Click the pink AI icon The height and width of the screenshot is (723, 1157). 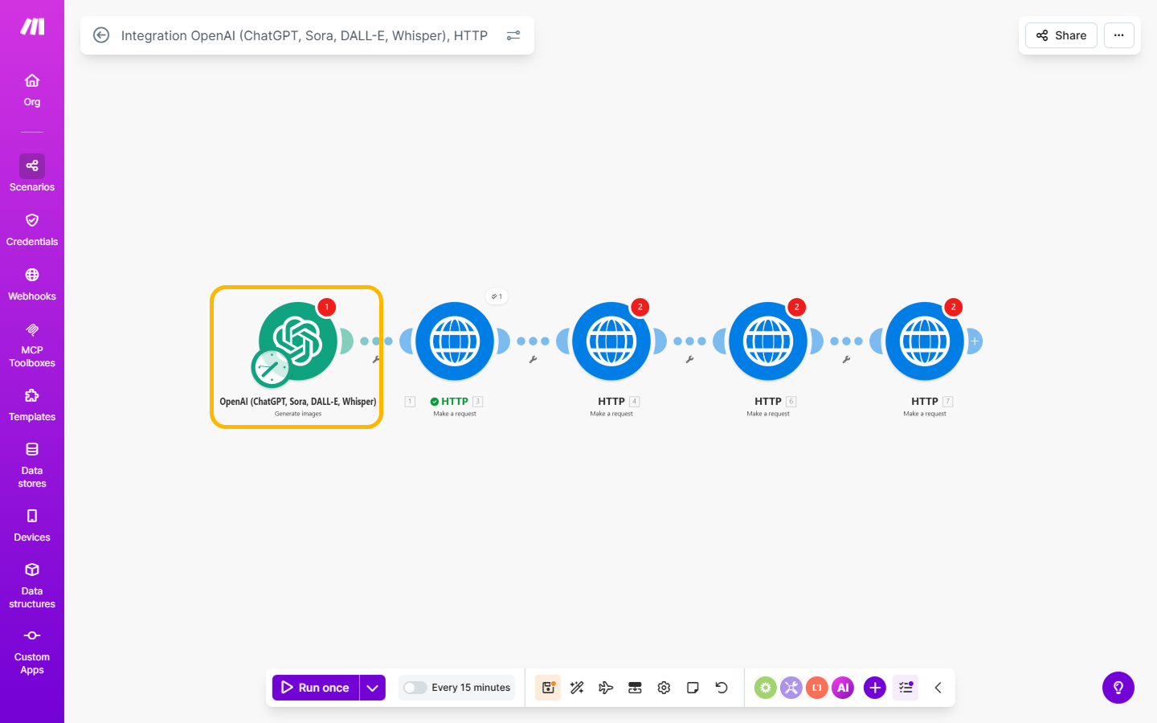(843, 688)
